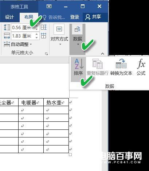Switch to the Design (设计) tab
Screen dimensions: 149x171
tap(9, 17)
